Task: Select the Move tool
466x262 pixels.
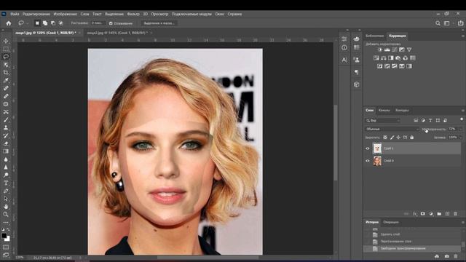Action: pos(6,41)
